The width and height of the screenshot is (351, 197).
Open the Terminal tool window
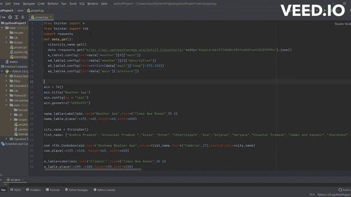click(53, 190)
